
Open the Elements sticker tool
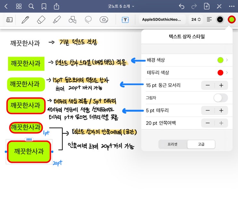click(104, 20)
